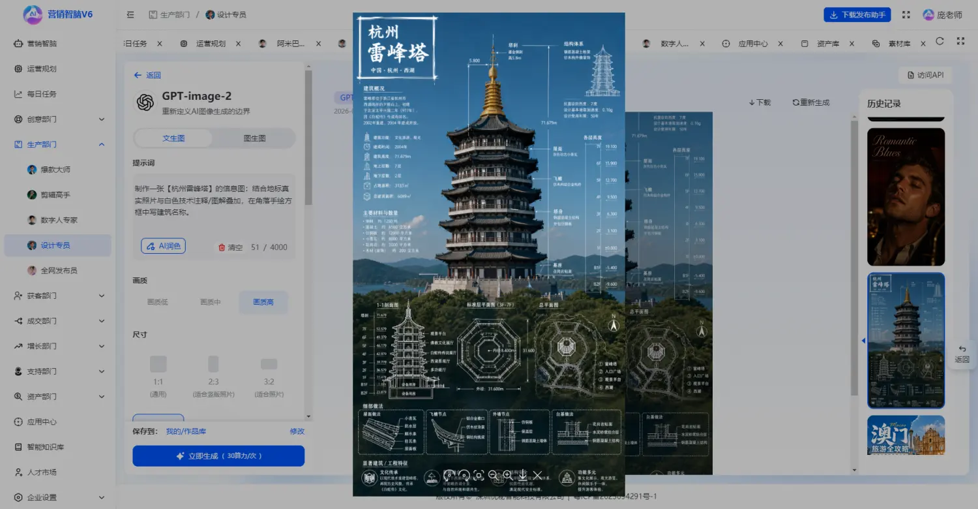Screen dimensions: 978x509
Task: Click 修改 link next to save location
Action: [297, 431]
